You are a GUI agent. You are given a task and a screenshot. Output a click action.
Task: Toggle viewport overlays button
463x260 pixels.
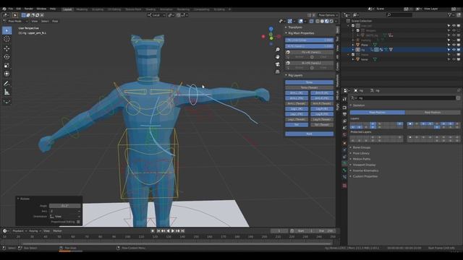[x=301, y=21]
